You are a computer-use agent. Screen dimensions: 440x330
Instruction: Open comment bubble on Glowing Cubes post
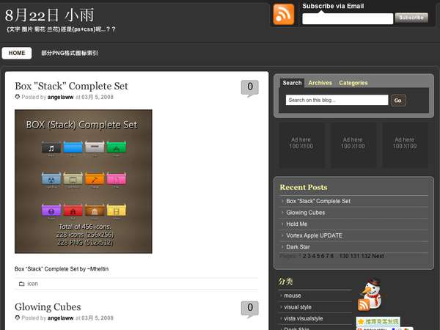(250, 309)
